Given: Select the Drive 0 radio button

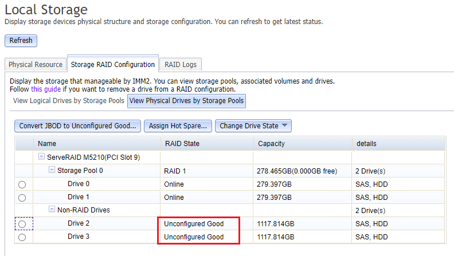Looking at the screenshot, I should point(22,184).
